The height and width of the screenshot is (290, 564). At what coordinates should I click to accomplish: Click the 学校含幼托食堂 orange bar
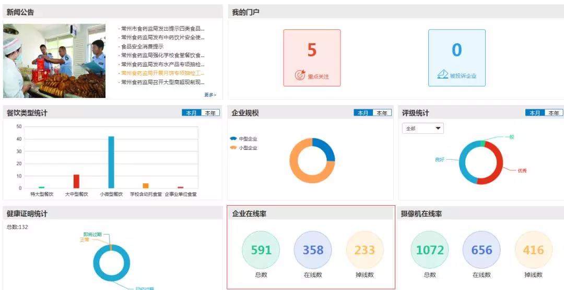(x=146, y=186)
